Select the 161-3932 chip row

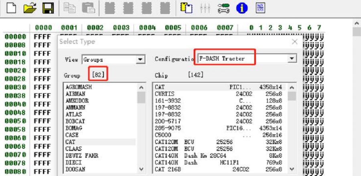point(220,101)
